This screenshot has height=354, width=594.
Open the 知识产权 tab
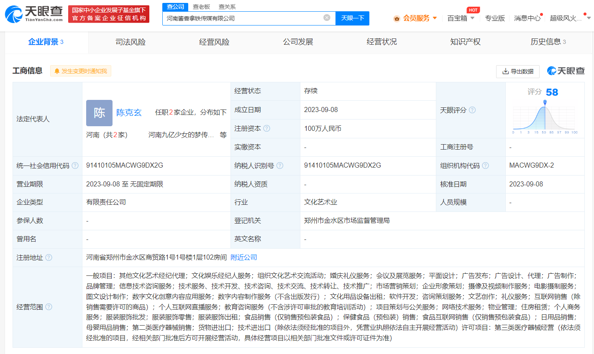[x=465, y=42]
